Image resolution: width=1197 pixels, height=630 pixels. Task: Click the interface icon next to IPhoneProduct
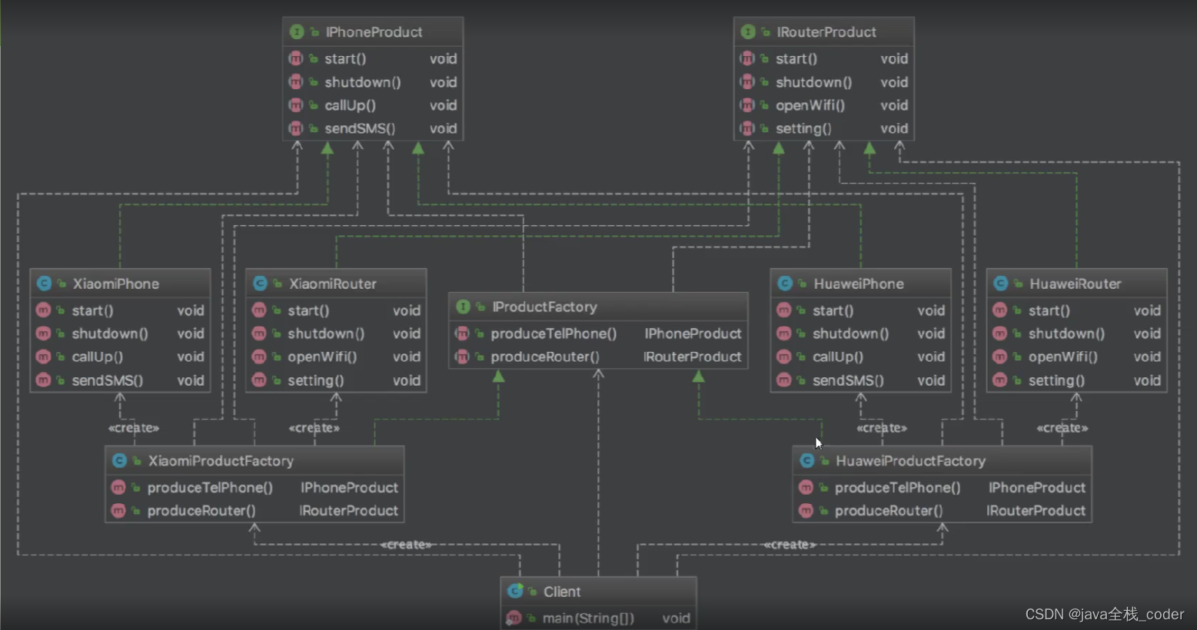coord(297,31)
